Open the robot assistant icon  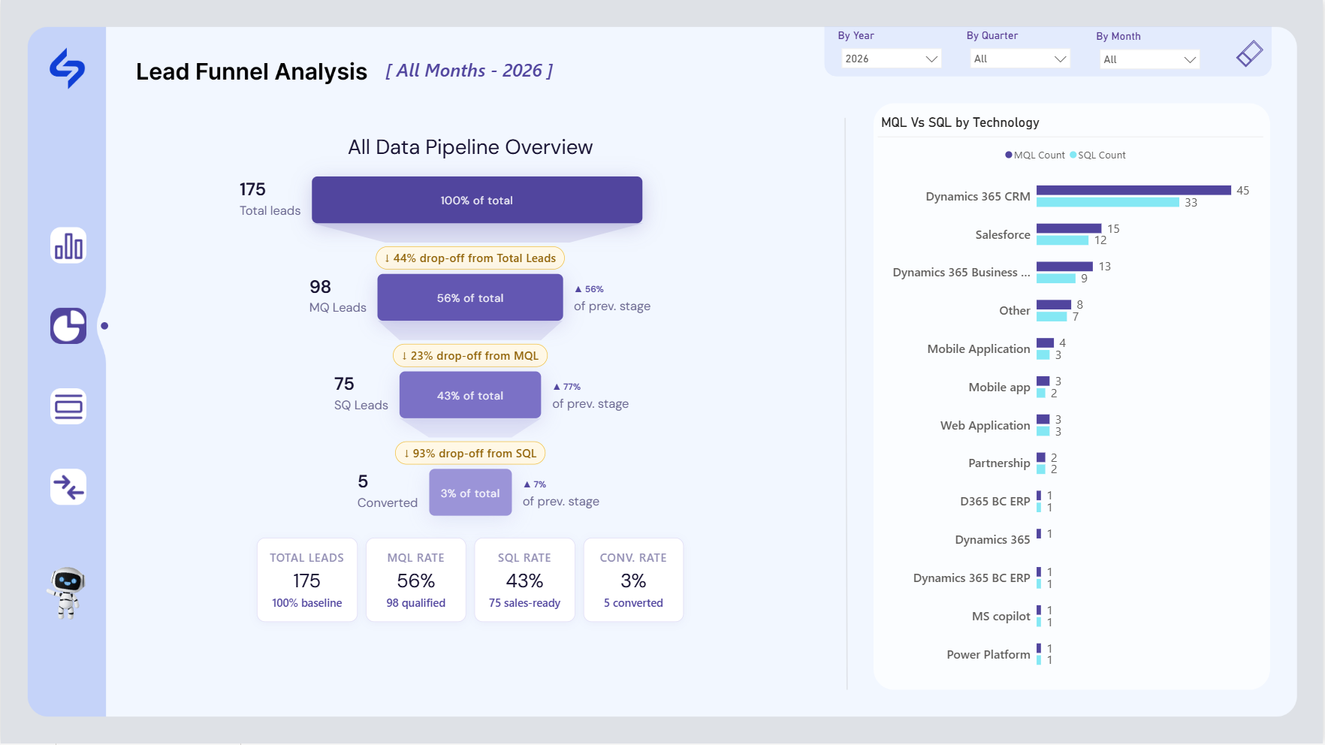click(67, 593)
